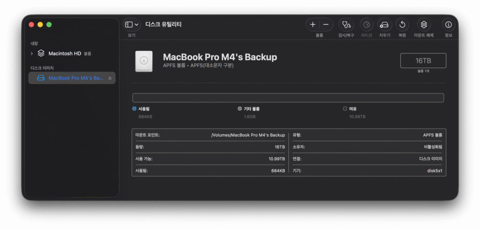The image size is (480, 229).
Task: Expand the Macintosh HD disclosure triangle
Action: click(x=31, y=53)
